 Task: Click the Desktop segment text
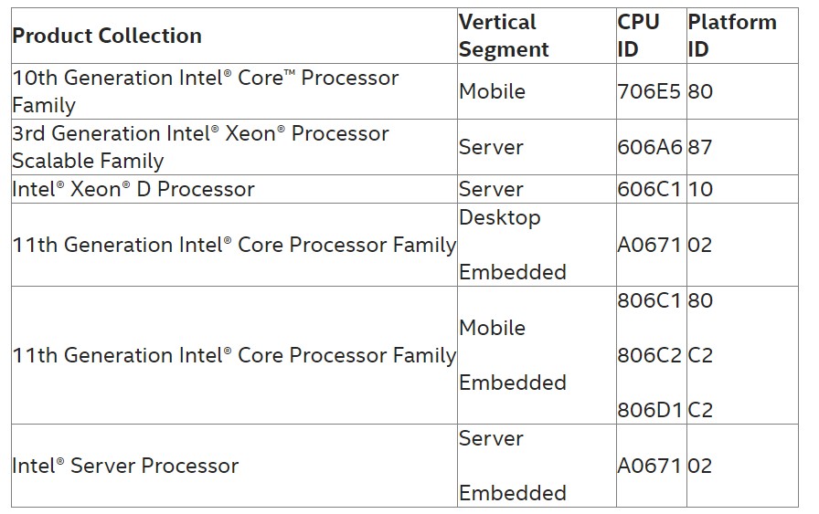500,217
